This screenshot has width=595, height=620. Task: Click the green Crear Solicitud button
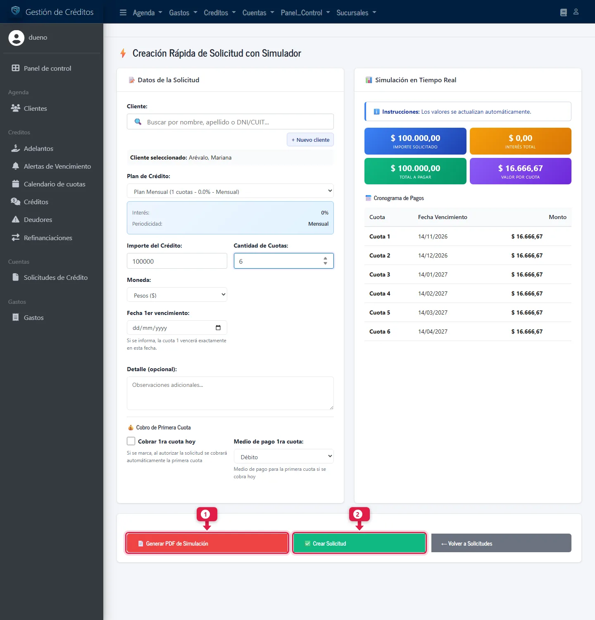click(359, 543)
